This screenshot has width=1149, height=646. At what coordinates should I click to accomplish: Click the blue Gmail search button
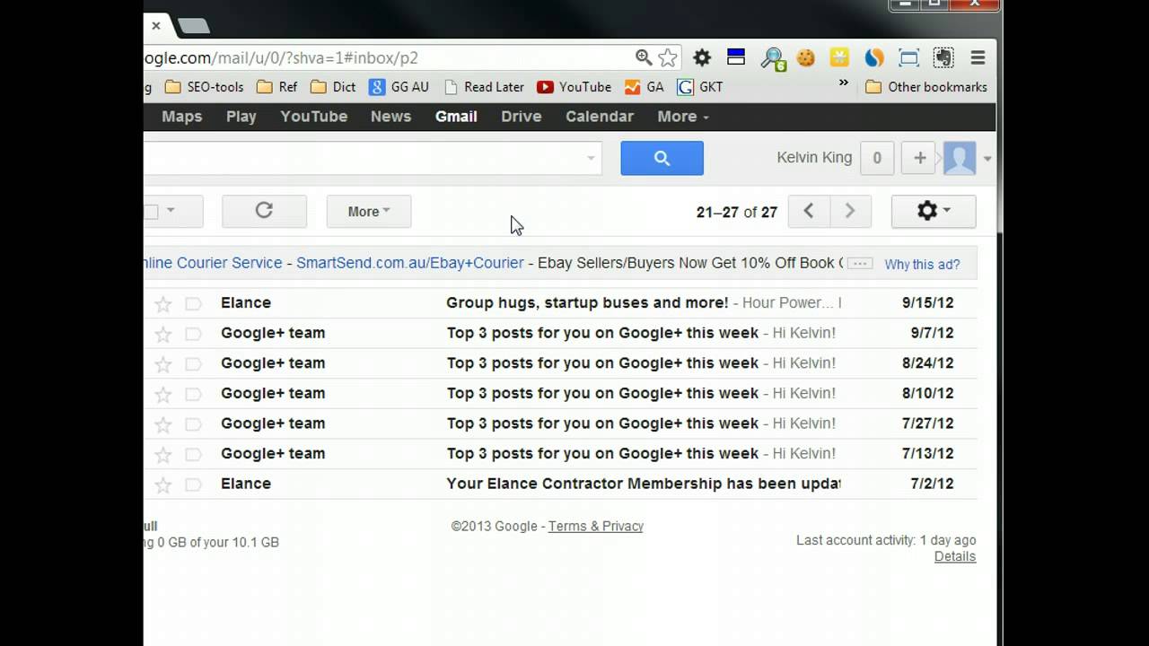[x=662, y=158]
